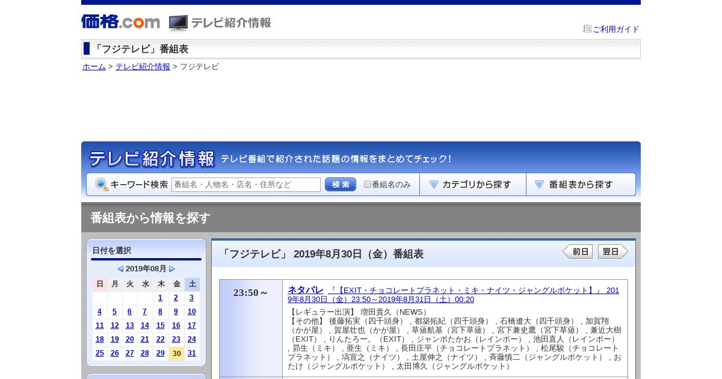Select August 3 in calendar

[x=191, y=298]
